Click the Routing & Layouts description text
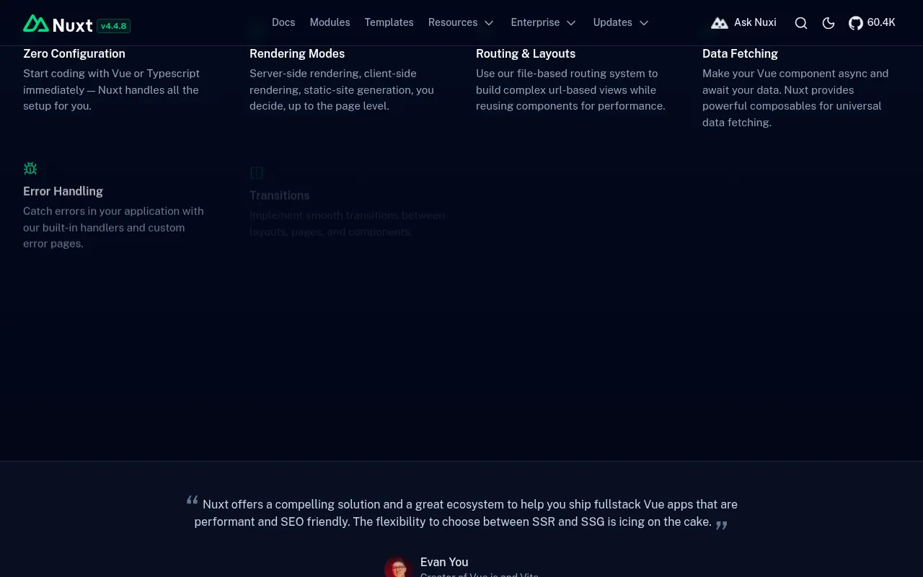Screen dimensions: 923x577 [x=570, y=89]
